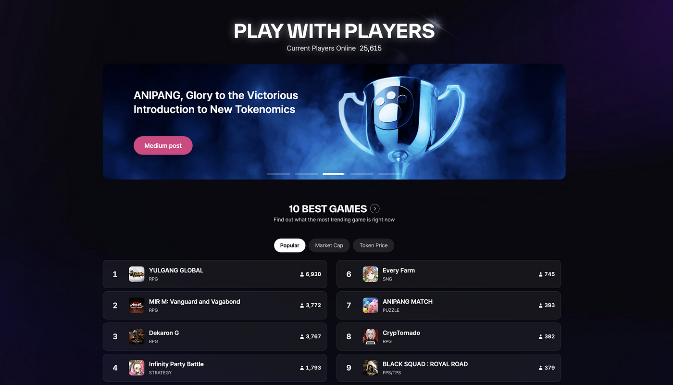Image resolution: width=673 pixels, height=385 pixels.
Task: Open the YULGANG GLOBAL game icon
Action: click(x=137, y=274)
